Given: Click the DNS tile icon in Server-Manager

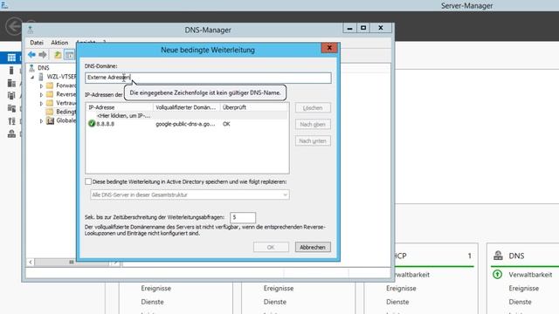Looking at the screenshot, I should 498,256.
